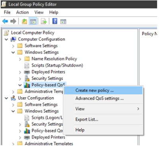Click Policy-based QoS bar chart icon under Computer Configuration

click(x=27, y=85)
